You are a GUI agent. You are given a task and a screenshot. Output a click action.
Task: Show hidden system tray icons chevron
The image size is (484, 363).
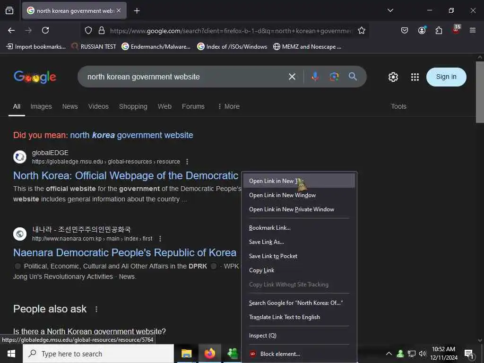389,354
